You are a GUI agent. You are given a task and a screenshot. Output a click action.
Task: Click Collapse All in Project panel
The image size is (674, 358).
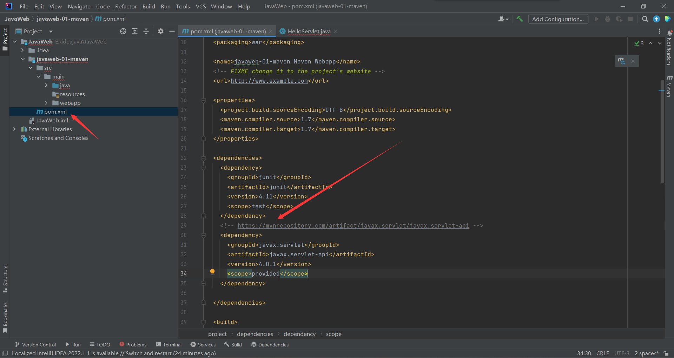[x=146, y=31]
